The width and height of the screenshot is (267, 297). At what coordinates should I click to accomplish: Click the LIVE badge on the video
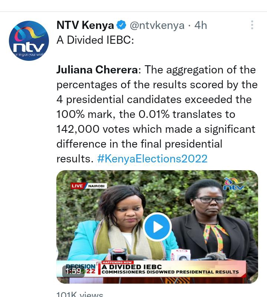[77, 186]
